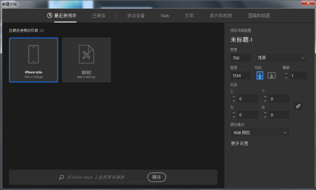Viewport: 316px width, 190px height.
Task: Click the 前往 button
Action: (157, 177)
